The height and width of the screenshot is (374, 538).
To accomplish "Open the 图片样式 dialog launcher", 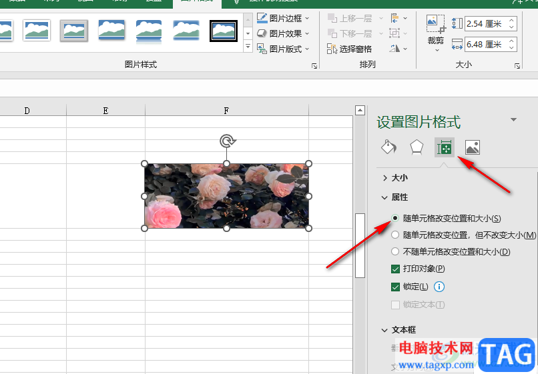I will pos(314,66).
